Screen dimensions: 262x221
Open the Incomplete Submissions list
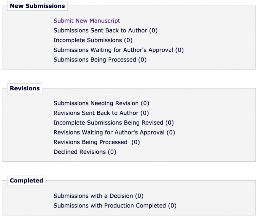93,40
